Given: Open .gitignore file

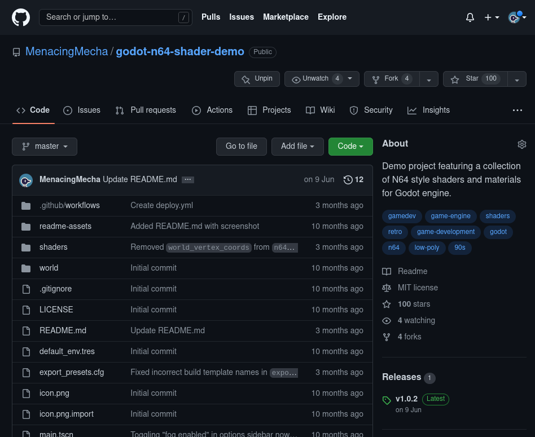Looking at the screenshot, I should coord(55,289).
